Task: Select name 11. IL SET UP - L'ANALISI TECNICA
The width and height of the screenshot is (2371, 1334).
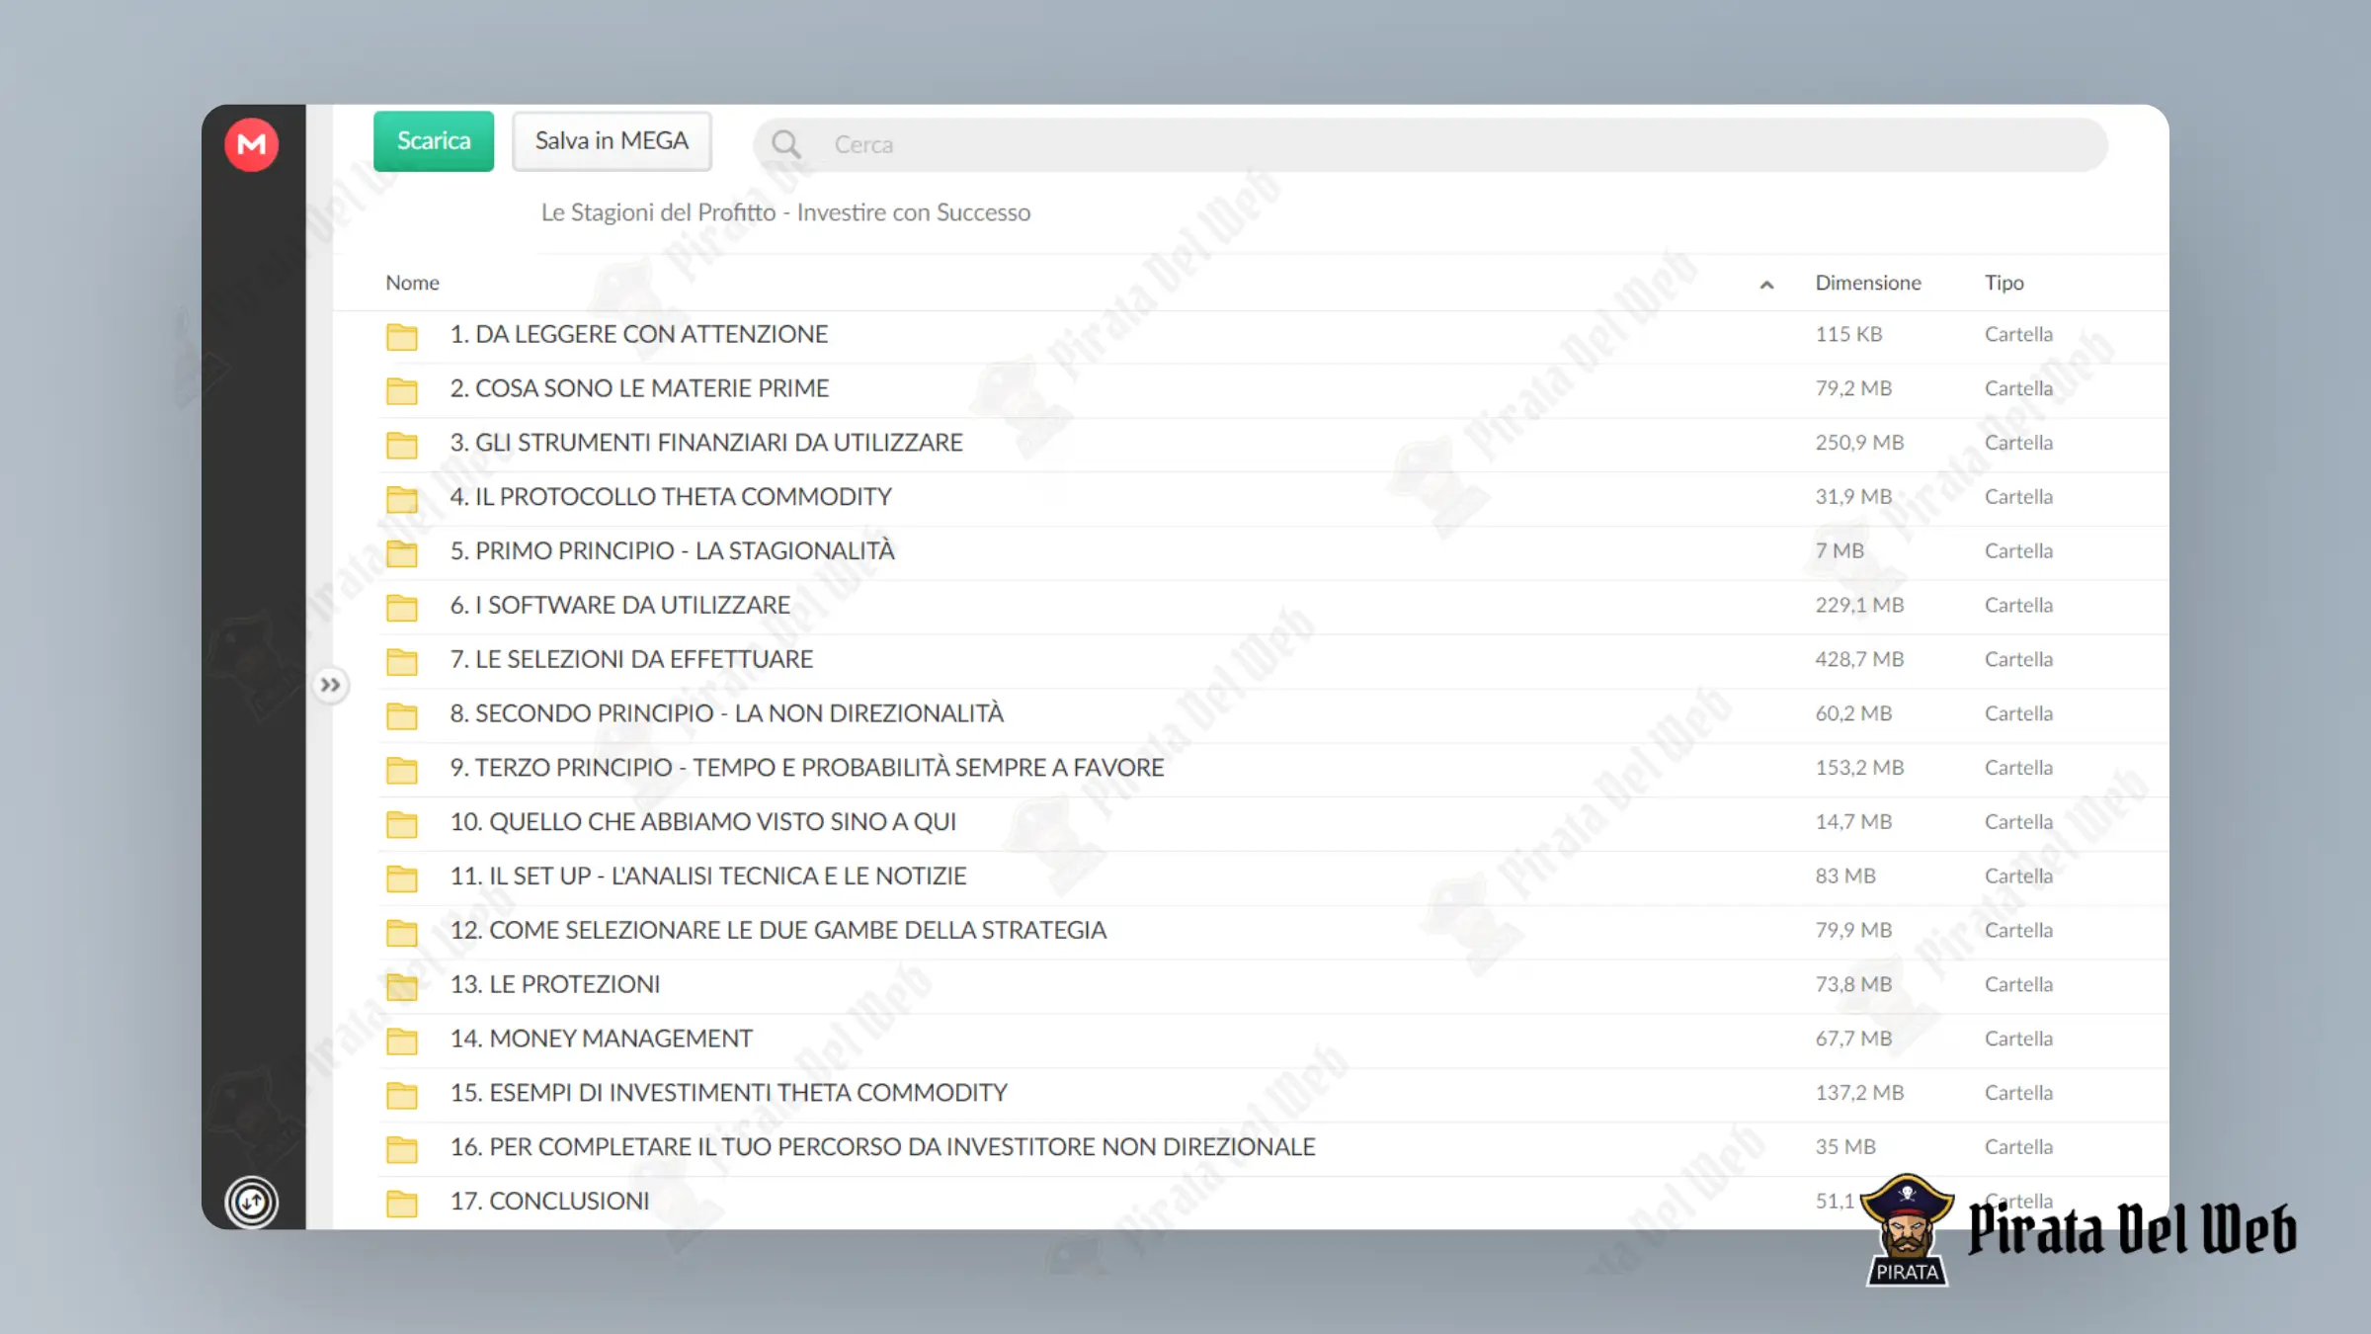Action: pyautogui.click(x=708, y=876)
